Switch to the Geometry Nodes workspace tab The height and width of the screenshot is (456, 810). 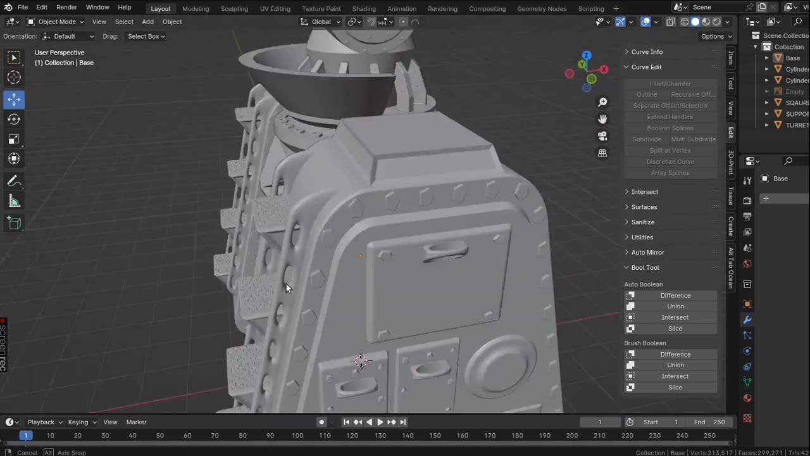pos(542,8)
